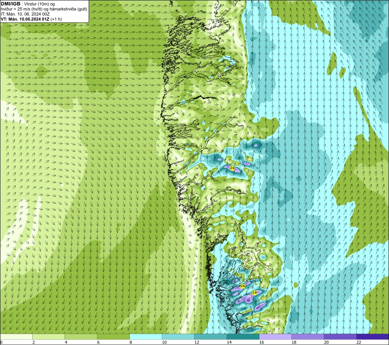
Task: Click the 'hviður > 25 m/s' description line
Action: click(44, 9)
